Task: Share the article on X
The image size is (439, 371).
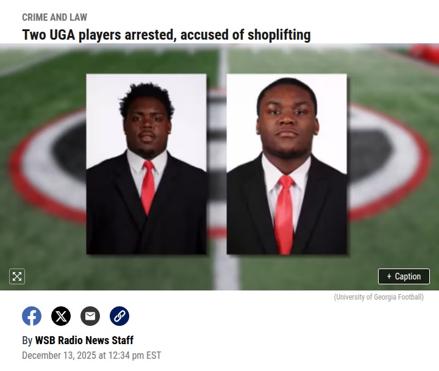Action: [x=61, y=316]
